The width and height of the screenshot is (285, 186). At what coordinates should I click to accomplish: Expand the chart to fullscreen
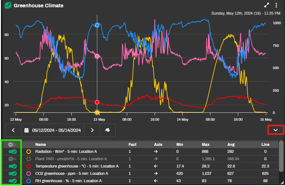click(x=267, y=5)
